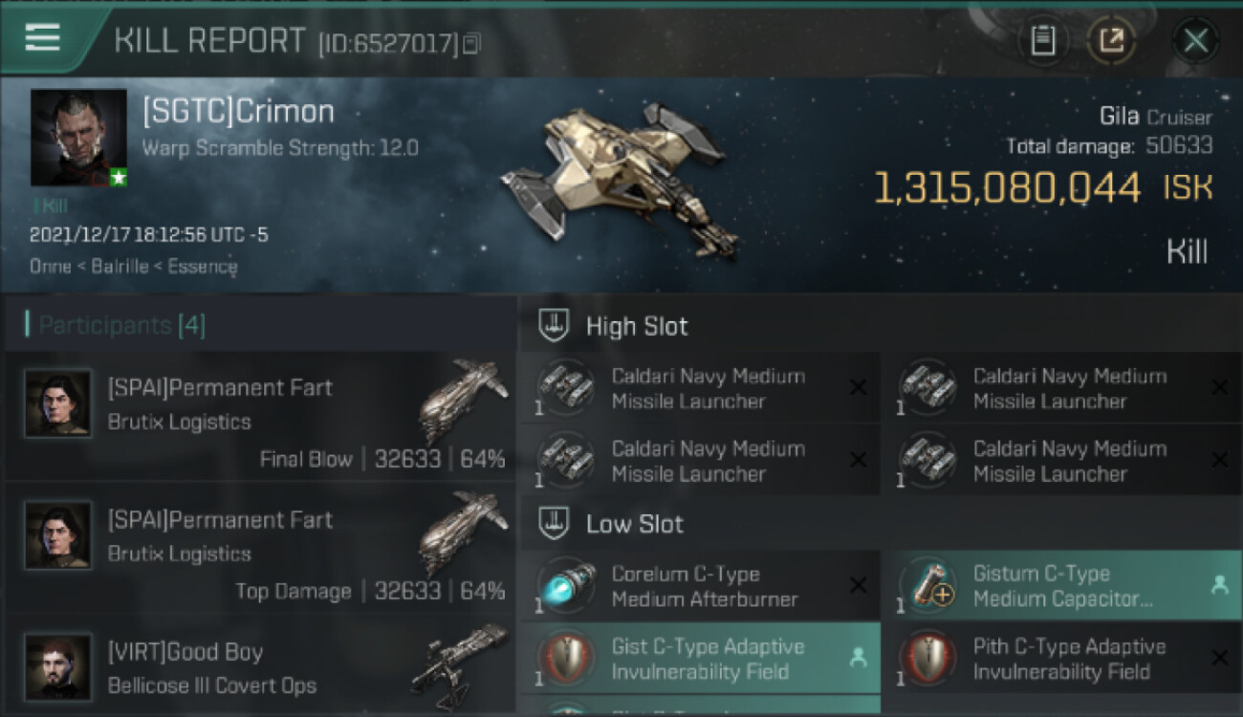Open Permanent Fart Top Damage entry
Image resolution: width=1243 pixels, height=717 pixels.
click(260, 548)
